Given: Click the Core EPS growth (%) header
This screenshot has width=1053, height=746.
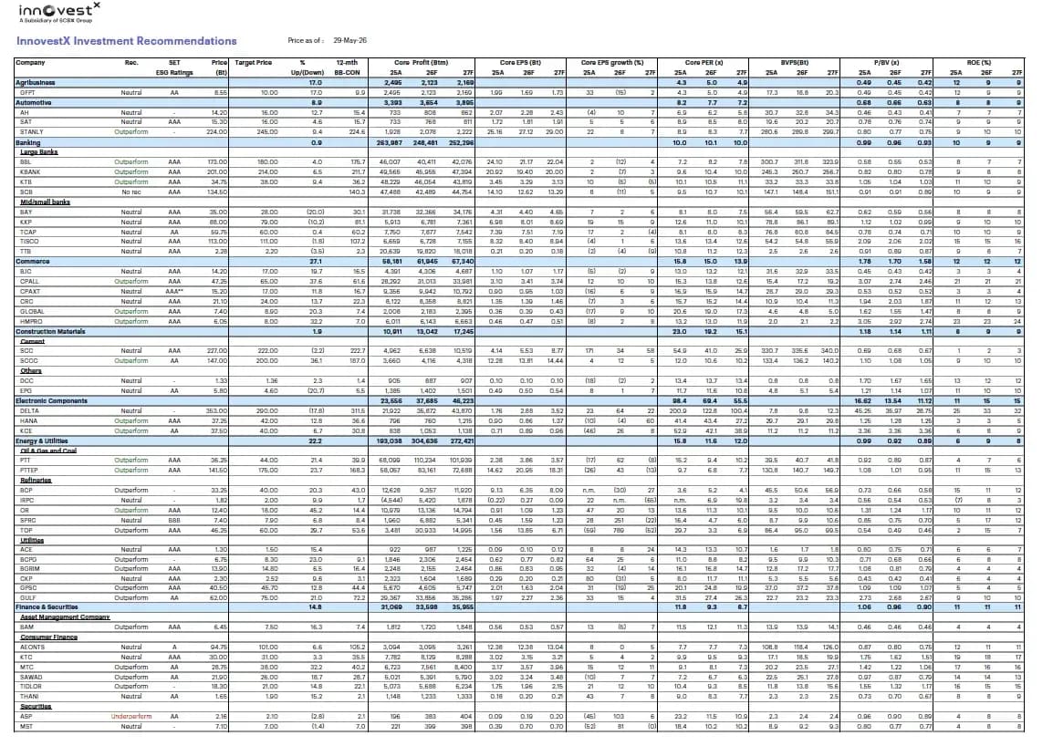Looking at the screenshot, I should pos(611,62).
